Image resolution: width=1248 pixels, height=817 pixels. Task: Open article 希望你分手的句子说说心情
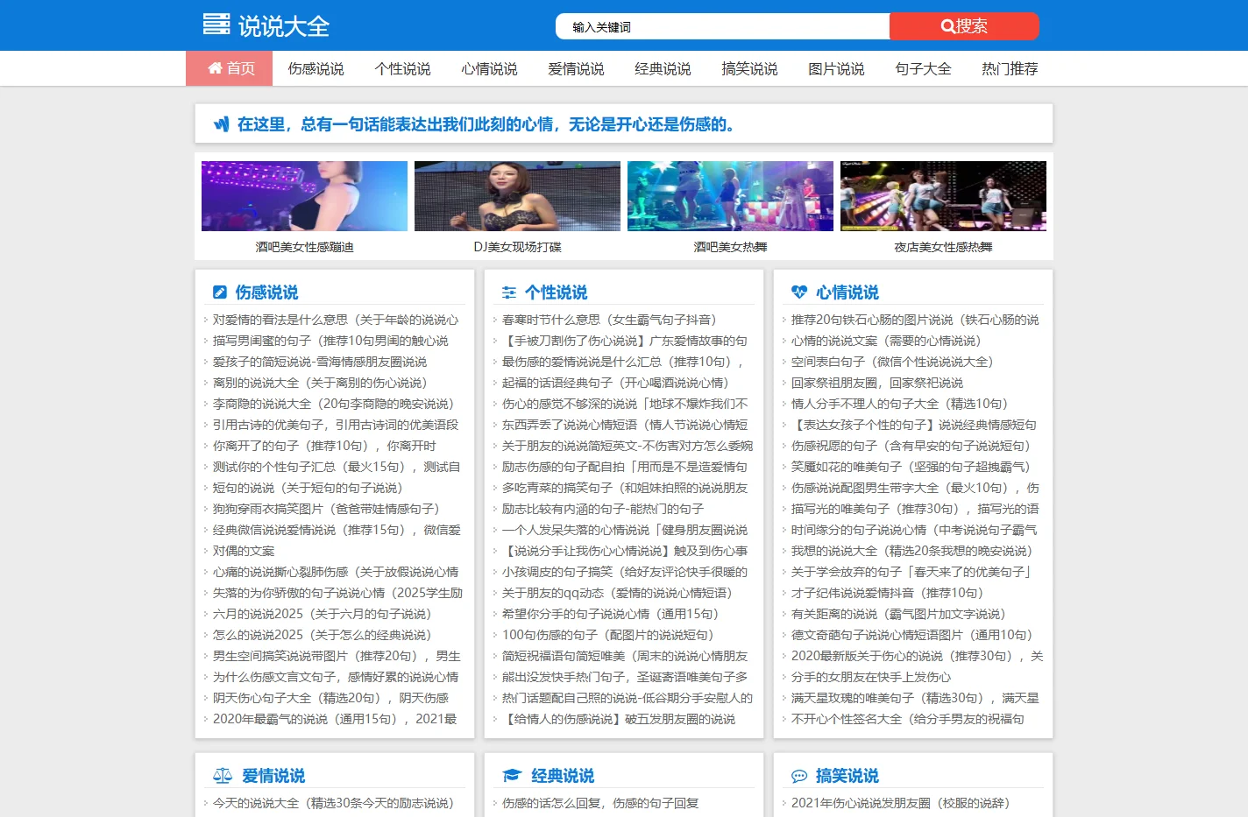click(611, 614)
